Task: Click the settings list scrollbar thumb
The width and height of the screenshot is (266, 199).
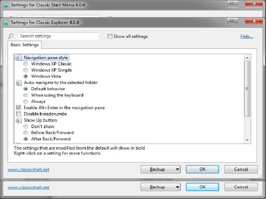Action: 247,89
